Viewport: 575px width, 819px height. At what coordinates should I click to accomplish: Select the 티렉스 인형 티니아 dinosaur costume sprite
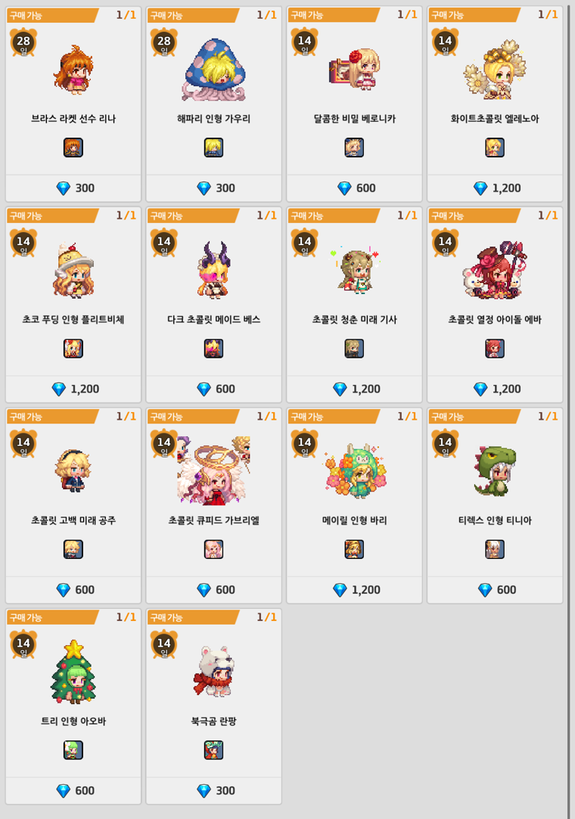495,470
